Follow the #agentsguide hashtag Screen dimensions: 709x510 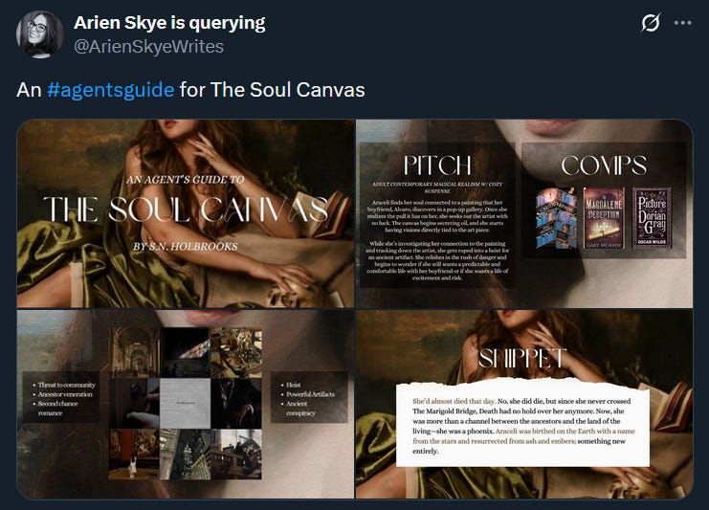click(x=110, y=90)
